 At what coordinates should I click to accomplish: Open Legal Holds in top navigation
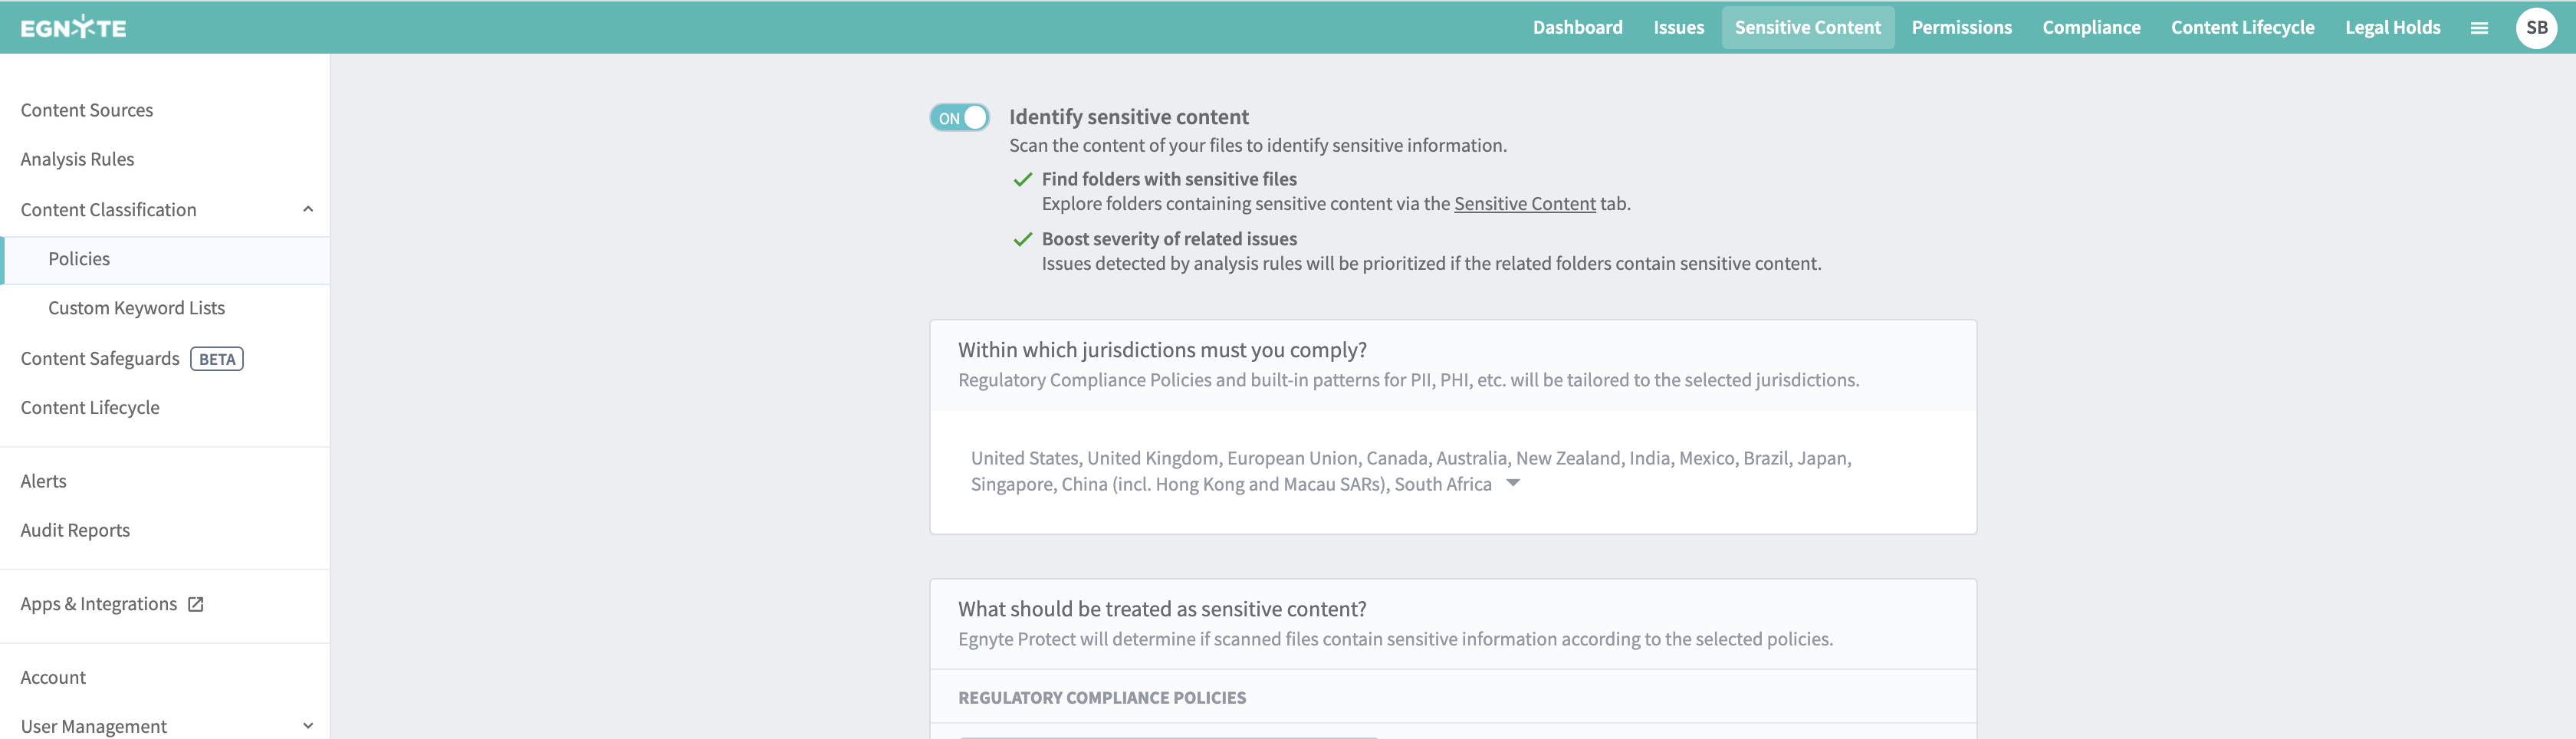pyautogui.click(x=2392, y=28)
